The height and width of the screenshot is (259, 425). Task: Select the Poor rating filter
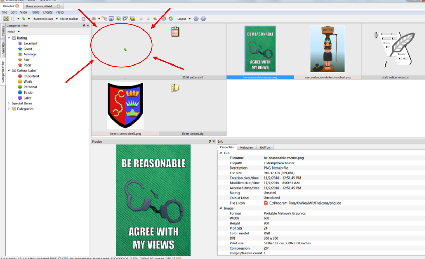(24, 65)
